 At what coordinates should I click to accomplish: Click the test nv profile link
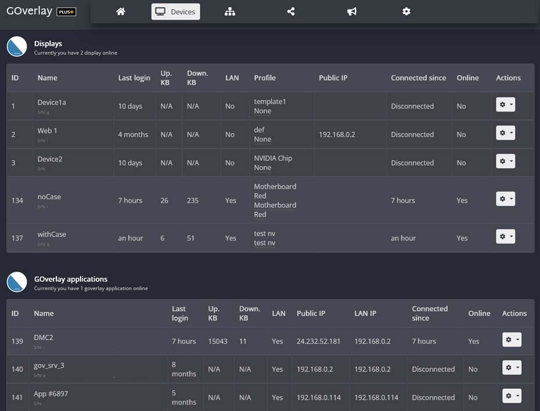point(265,233)
